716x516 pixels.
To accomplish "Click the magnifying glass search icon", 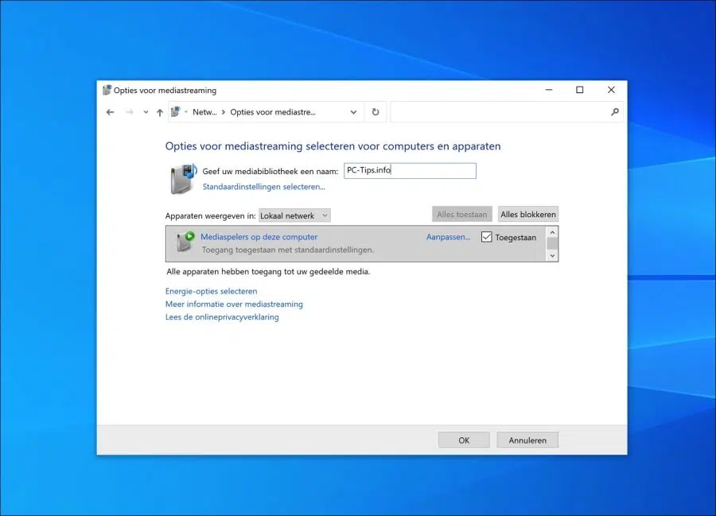I will pyautogui.click(x=615, y=112).
